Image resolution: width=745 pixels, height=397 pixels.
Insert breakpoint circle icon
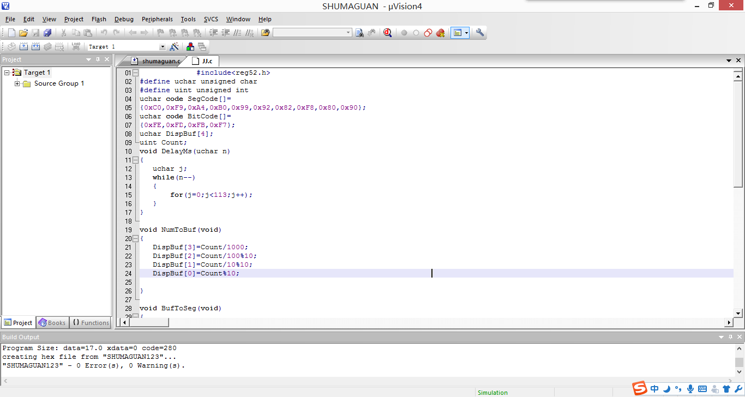[x=404, y=33]
